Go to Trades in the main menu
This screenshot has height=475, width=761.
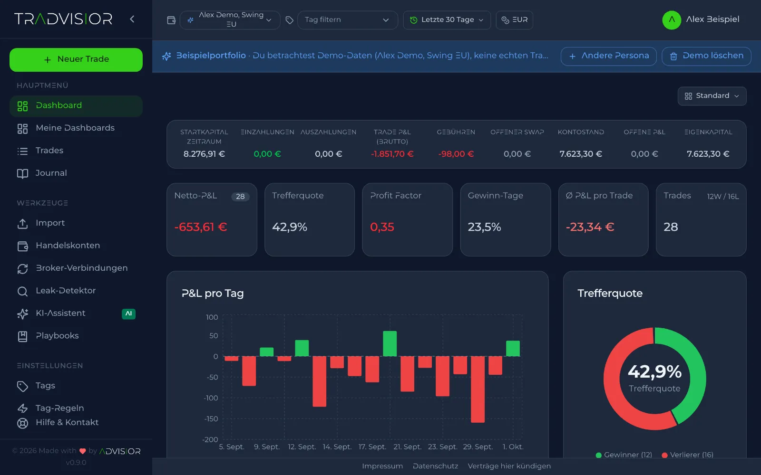tap(76, 151)
